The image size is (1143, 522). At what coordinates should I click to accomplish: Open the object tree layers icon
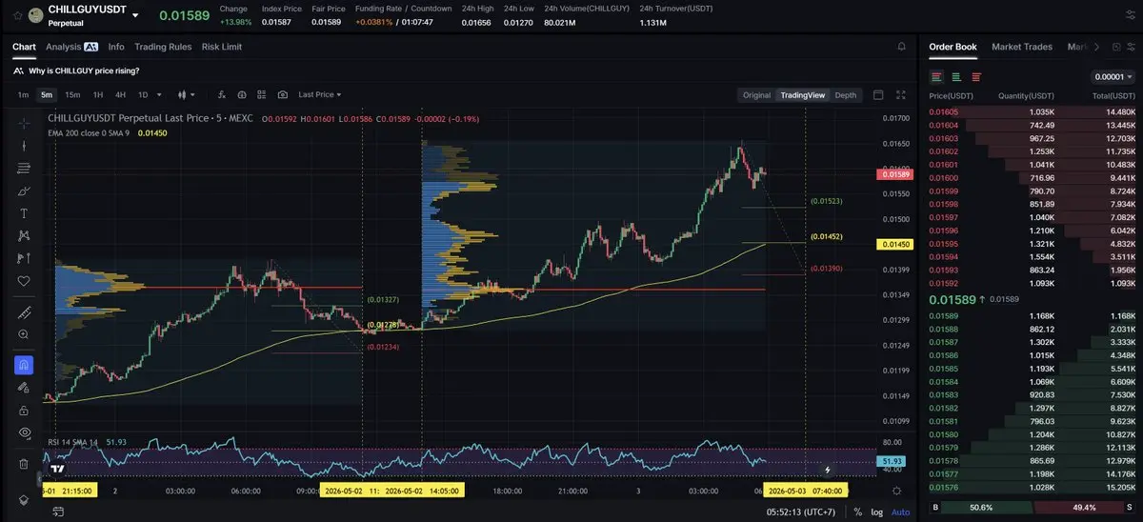point(24,500)
